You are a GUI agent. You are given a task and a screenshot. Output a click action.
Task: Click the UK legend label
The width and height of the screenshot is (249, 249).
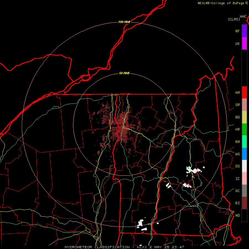tap(237, 44)
